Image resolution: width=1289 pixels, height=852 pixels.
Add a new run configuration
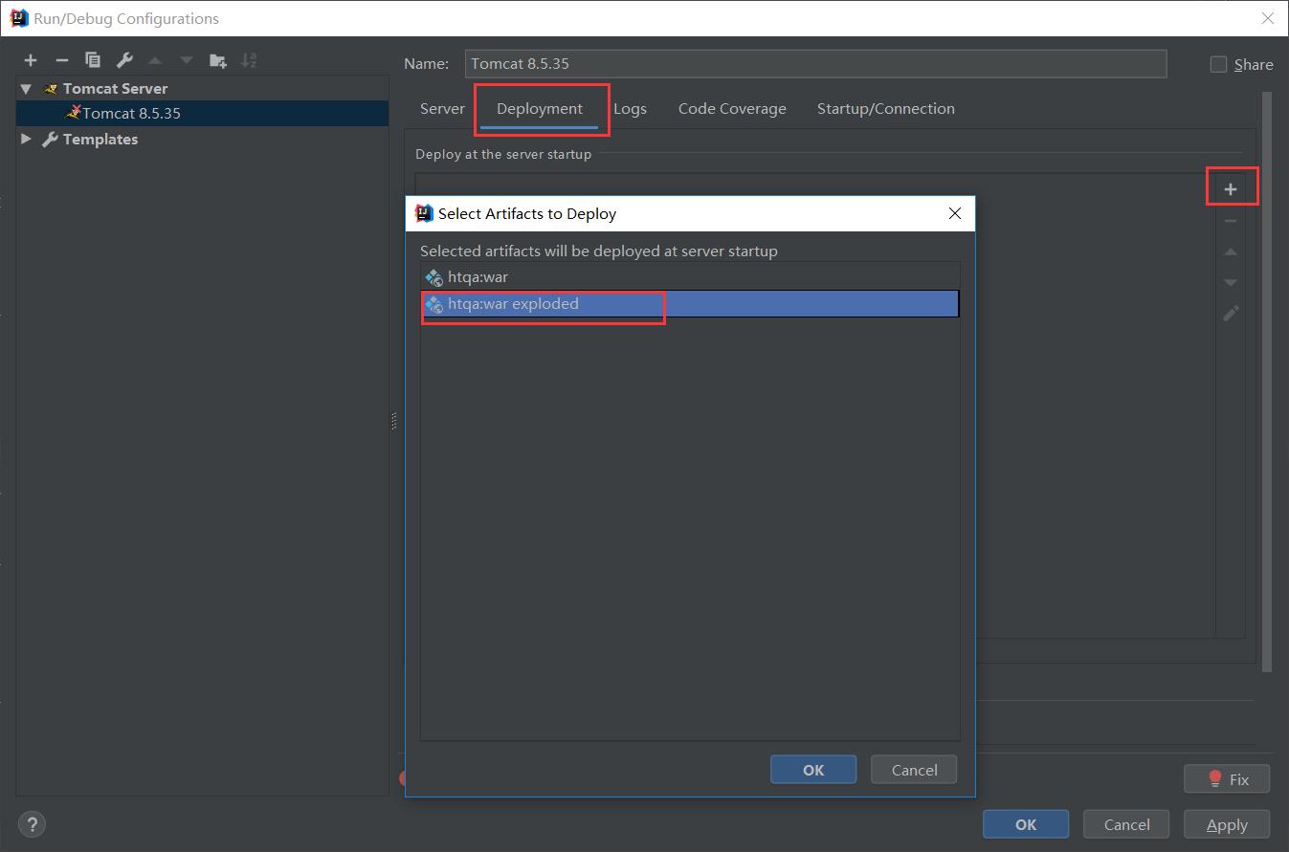tap(31, 60)
